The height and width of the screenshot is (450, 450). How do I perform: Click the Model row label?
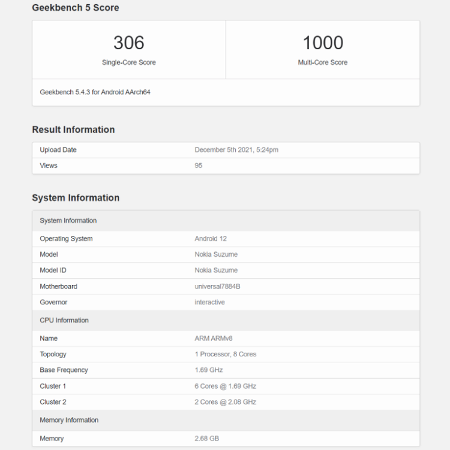pos(49,254)
